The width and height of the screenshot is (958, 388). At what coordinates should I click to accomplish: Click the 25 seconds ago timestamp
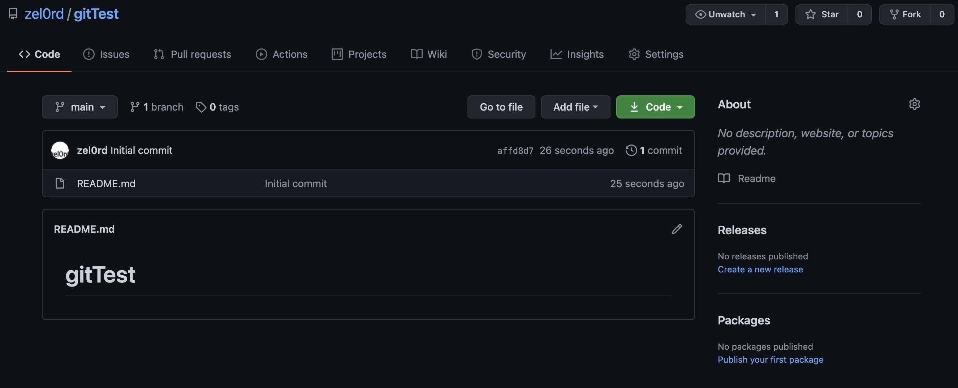pyautogui.click(x=647, y=184)
